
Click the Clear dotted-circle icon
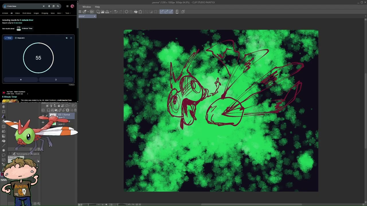click(126, 12)
